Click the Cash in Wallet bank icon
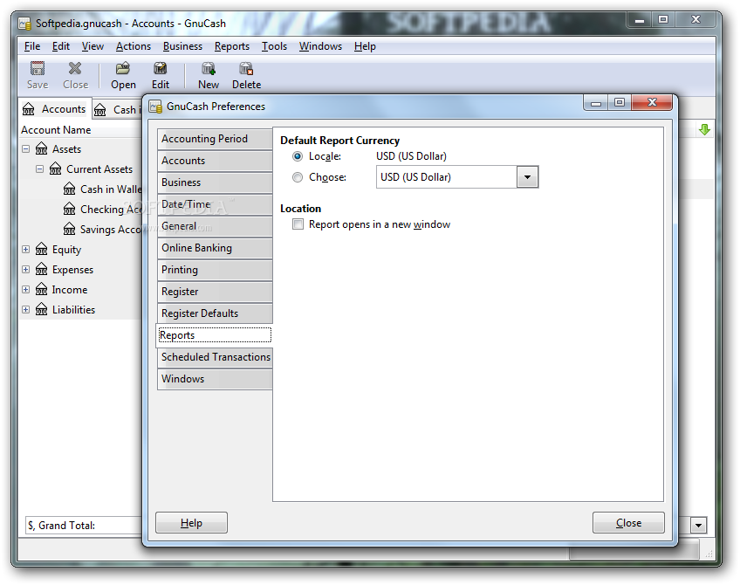Screen dimensions: 740x585 [x=70, y=189]
